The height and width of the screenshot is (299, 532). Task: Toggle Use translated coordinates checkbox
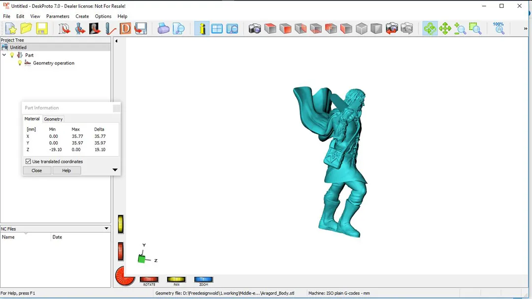(x=28, y=162)
